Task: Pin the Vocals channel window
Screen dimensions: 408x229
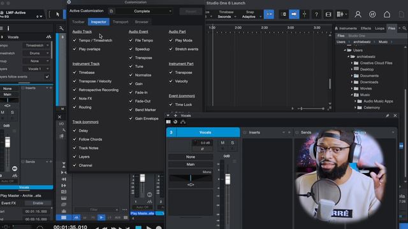Action: (387, 116)
